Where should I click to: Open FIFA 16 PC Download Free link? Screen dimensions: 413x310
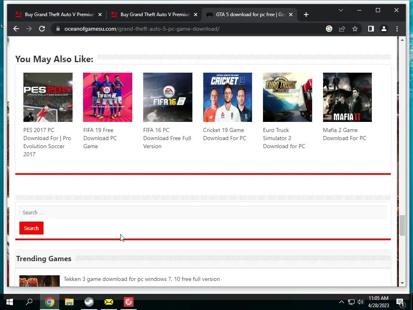(x=167, y=138)
